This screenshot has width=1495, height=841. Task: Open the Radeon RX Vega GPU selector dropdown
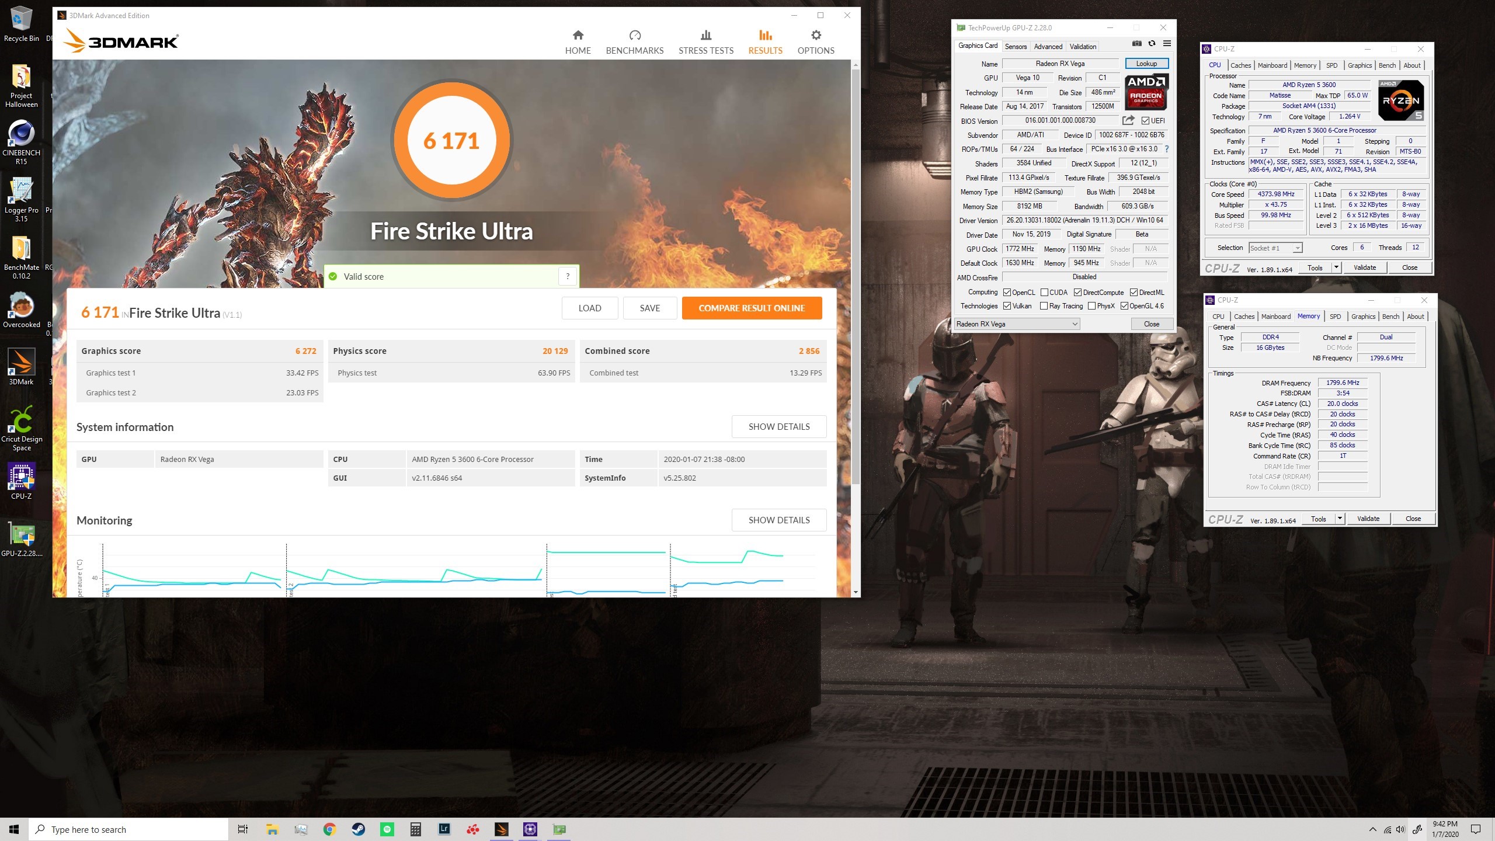(1017, 324)
